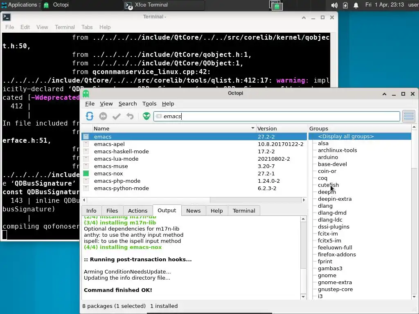Select the alsa group

(323, 144)
